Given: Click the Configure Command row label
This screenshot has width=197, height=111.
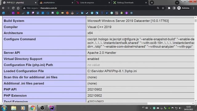Looking at the screenshot, I should point(20,39).
